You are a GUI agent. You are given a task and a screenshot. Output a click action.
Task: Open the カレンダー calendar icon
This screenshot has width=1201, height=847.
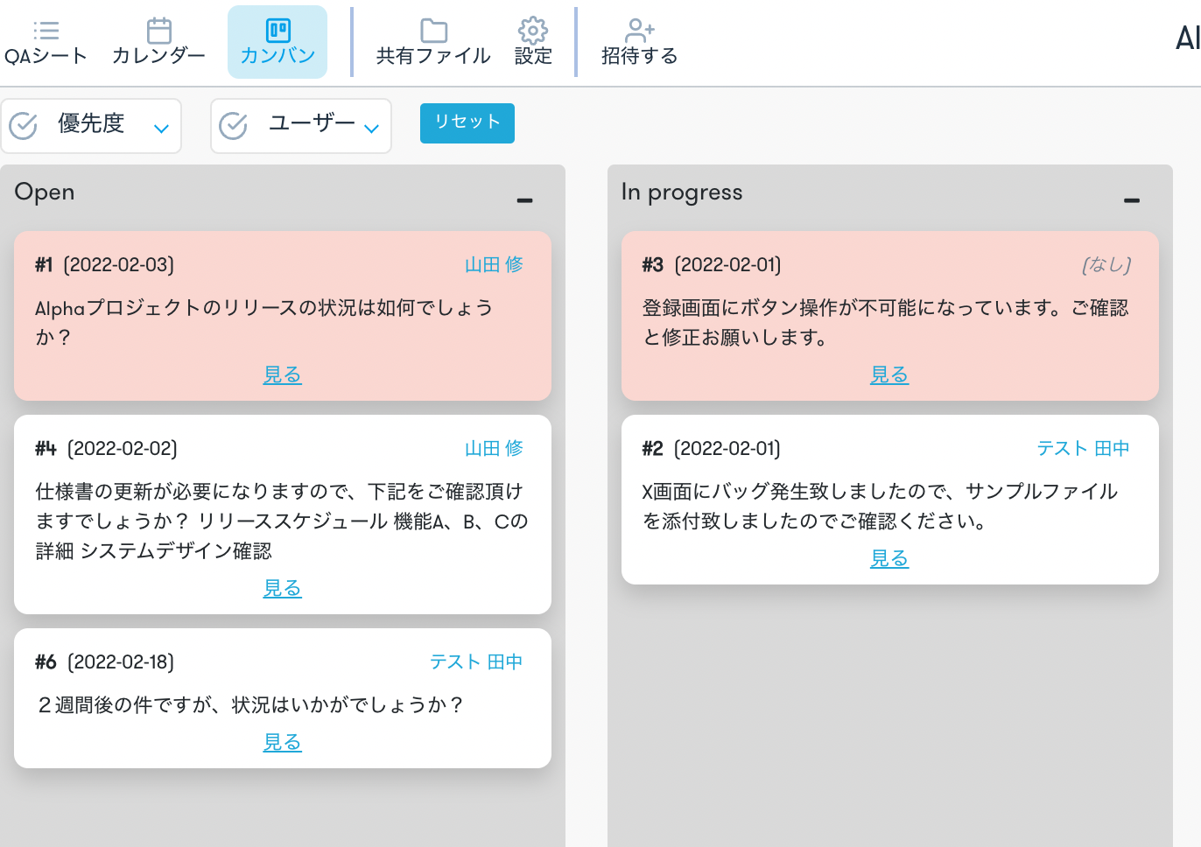(x=159, y=30)
